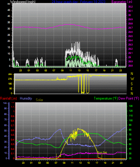This screenshot has height=167, width=140.
Task: Click the 'Humidity' legend label
Action: pyautogui.click(x=26, y=98)
